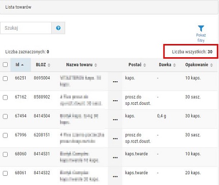This screenshot has width=219, height=185.
Task: Open three-dots menu for row 67162
Action: point(115,101)
